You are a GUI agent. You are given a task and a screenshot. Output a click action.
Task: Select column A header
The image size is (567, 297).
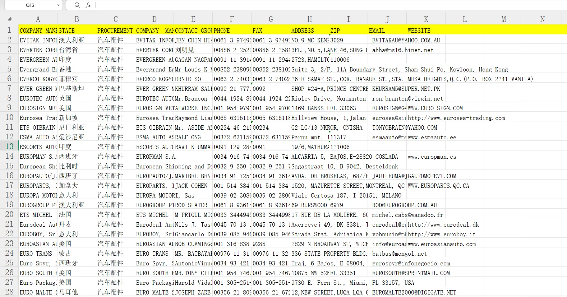pos(38,19)
